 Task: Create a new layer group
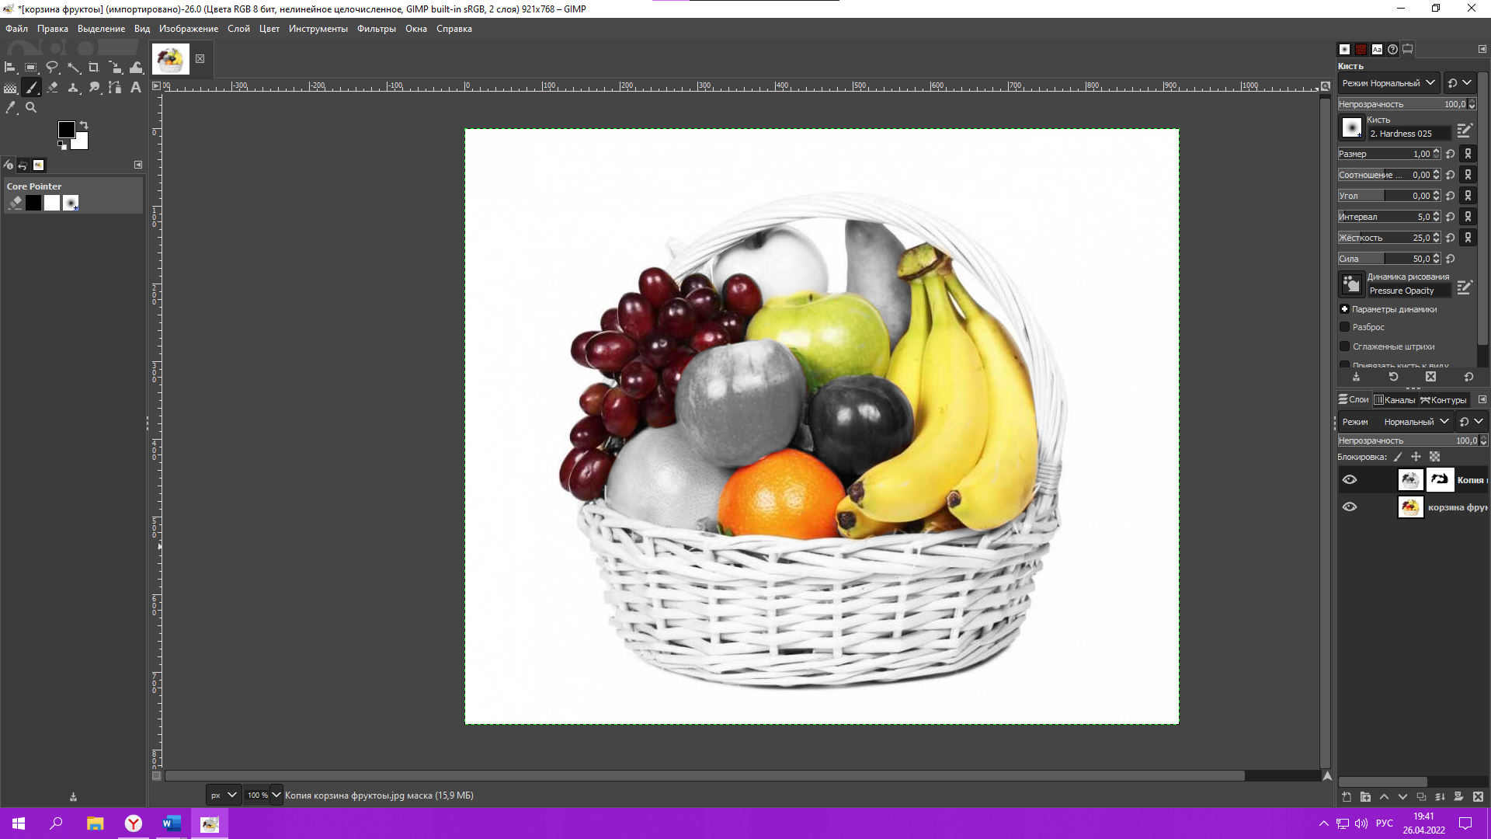point(1365,797)
